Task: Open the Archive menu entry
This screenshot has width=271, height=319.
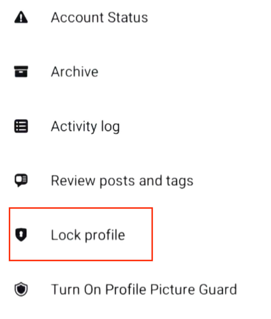Action: pos(74,72)
